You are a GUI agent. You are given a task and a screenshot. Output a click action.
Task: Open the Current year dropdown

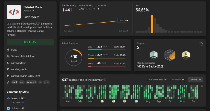pos(195,80)
